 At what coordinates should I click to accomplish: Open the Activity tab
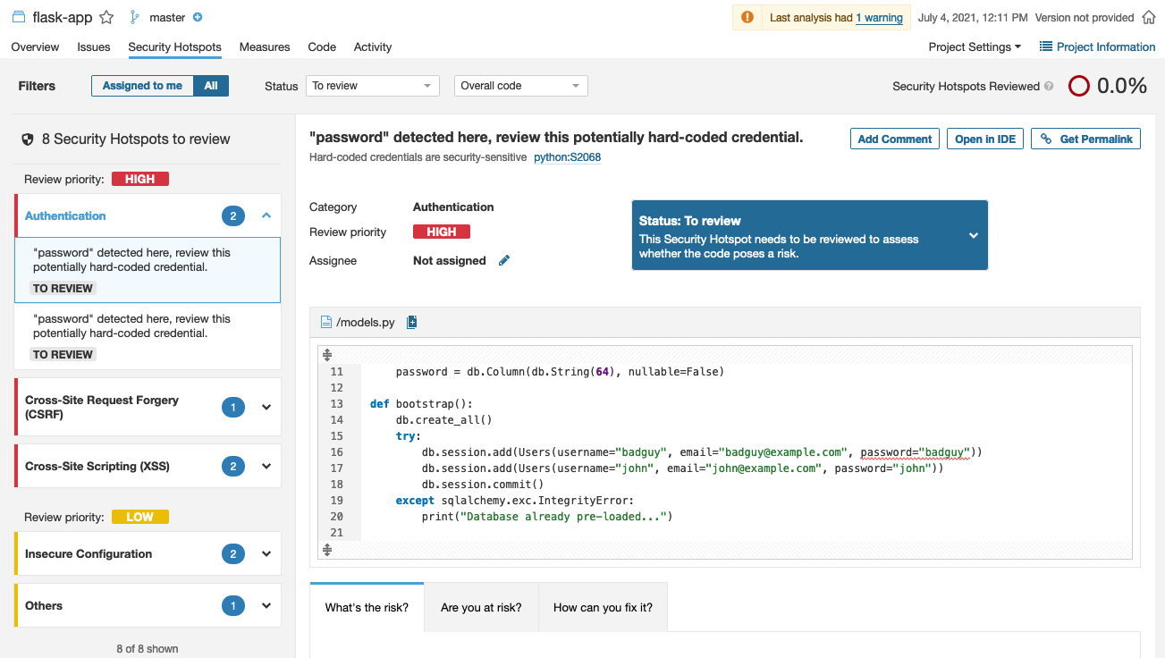point(373,46)
